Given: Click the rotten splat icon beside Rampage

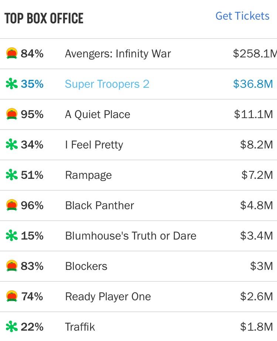Looking at the screenshot, I should [12, 175].
